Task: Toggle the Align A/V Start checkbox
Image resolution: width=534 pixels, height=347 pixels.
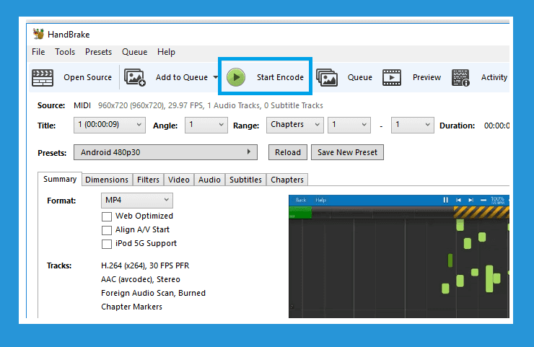Action: point(107,230)
